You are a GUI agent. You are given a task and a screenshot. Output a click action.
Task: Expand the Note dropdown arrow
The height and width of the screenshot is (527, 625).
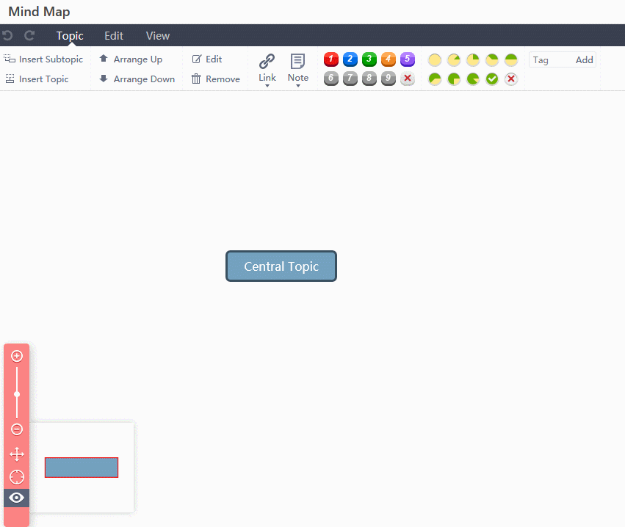pyautogui.click(x=297, y=86)
